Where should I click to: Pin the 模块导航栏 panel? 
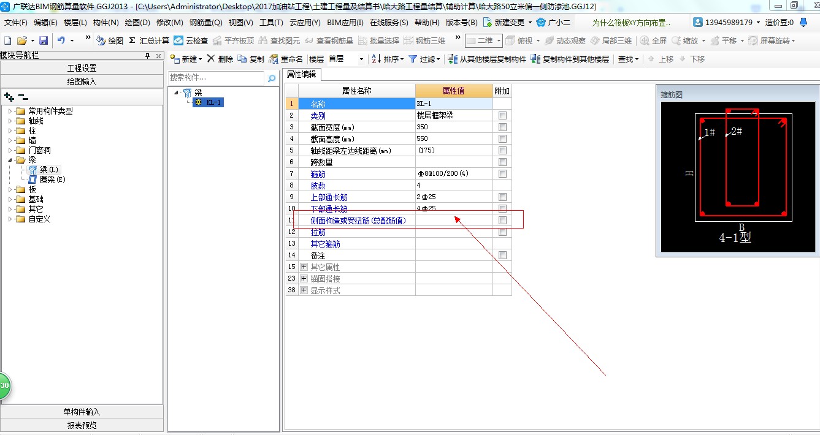point(147,56)
